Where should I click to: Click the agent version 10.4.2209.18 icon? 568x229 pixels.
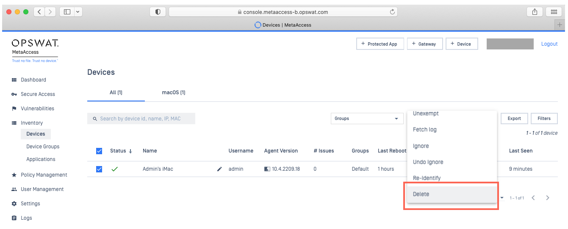click(x=267, y=169)
